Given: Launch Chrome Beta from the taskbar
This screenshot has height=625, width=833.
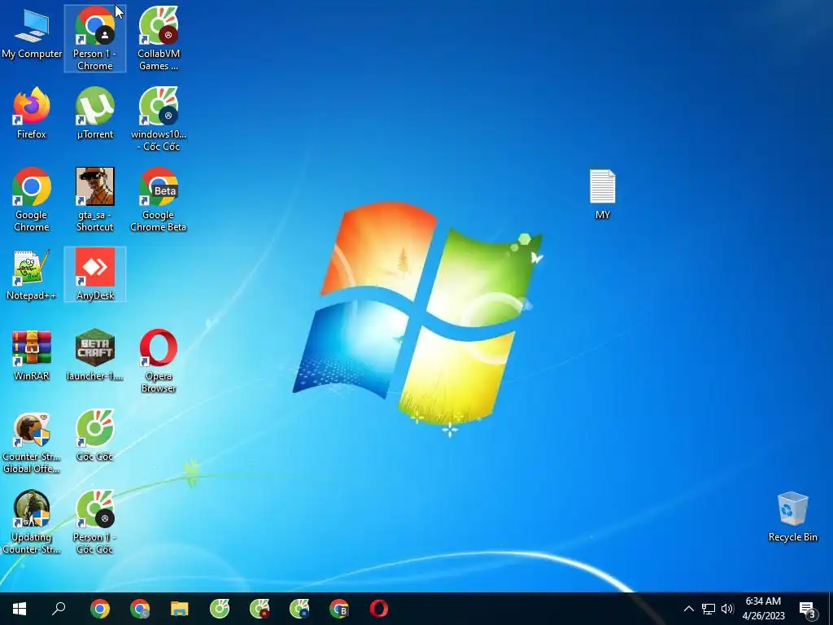Looking at the screenshot, I should [339, 609].
